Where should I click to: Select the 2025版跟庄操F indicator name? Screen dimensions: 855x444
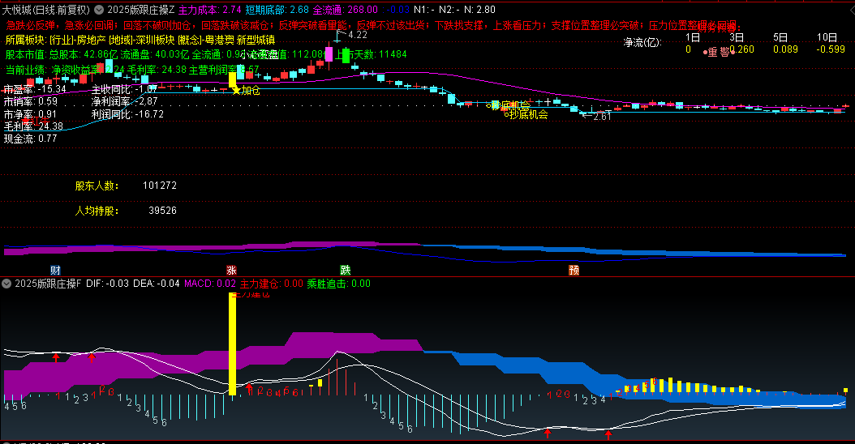coord(48,284)
